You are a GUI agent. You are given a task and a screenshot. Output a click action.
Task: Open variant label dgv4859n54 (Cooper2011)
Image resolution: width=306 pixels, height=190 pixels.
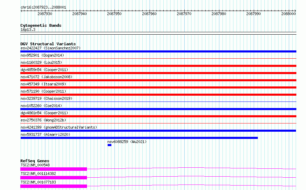[44, 70]
